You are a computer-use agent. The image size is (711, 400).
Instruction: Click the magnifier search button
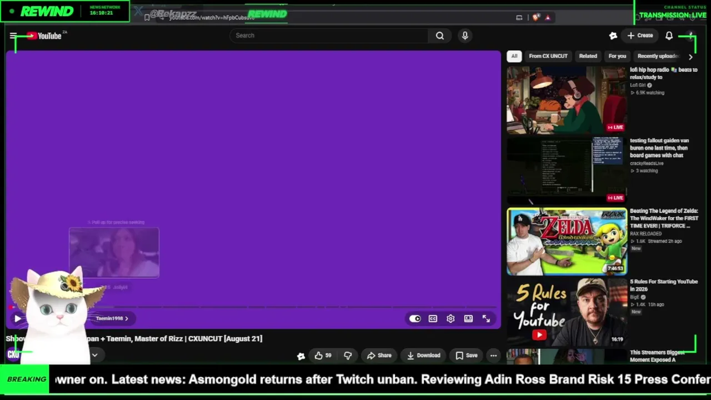click(440, 36)
